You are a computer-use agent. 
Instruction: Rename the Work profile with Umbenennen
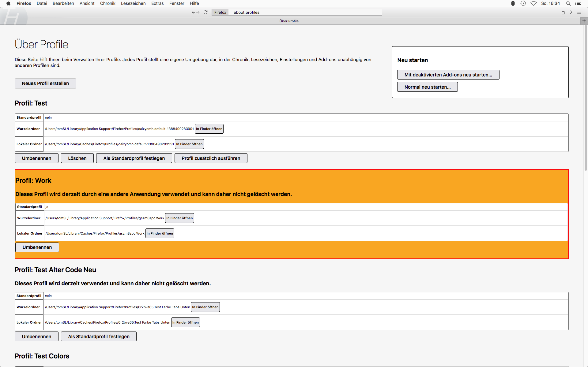(37, 247)
